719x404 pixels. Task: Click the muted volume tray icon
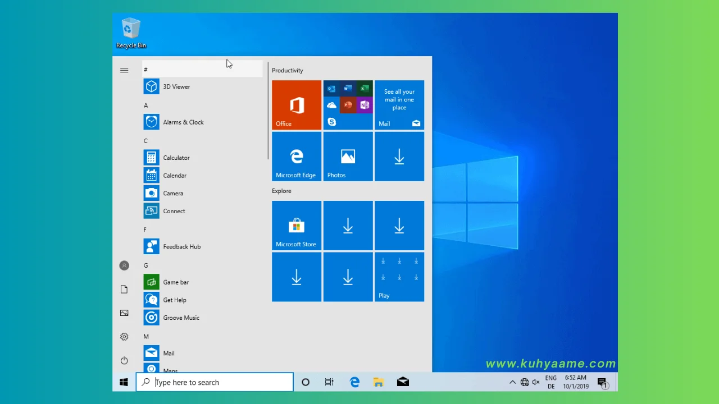536,382
